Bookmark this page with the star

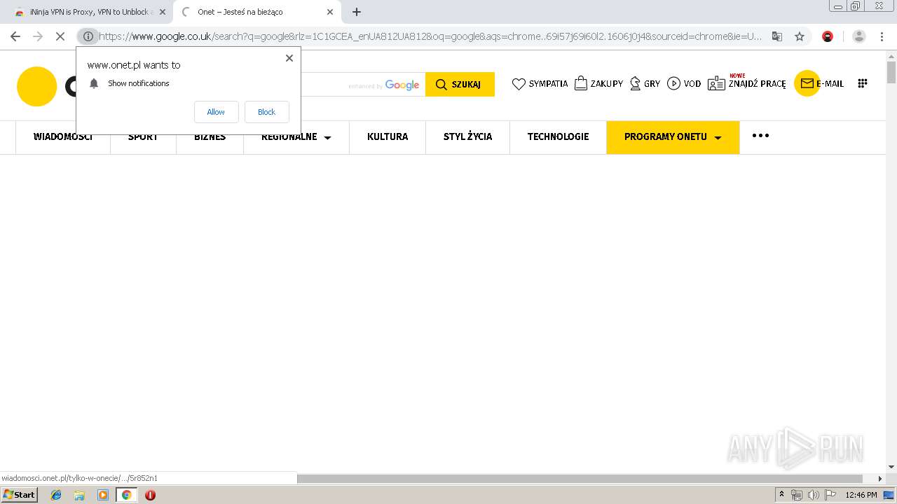tap(800, 36)
